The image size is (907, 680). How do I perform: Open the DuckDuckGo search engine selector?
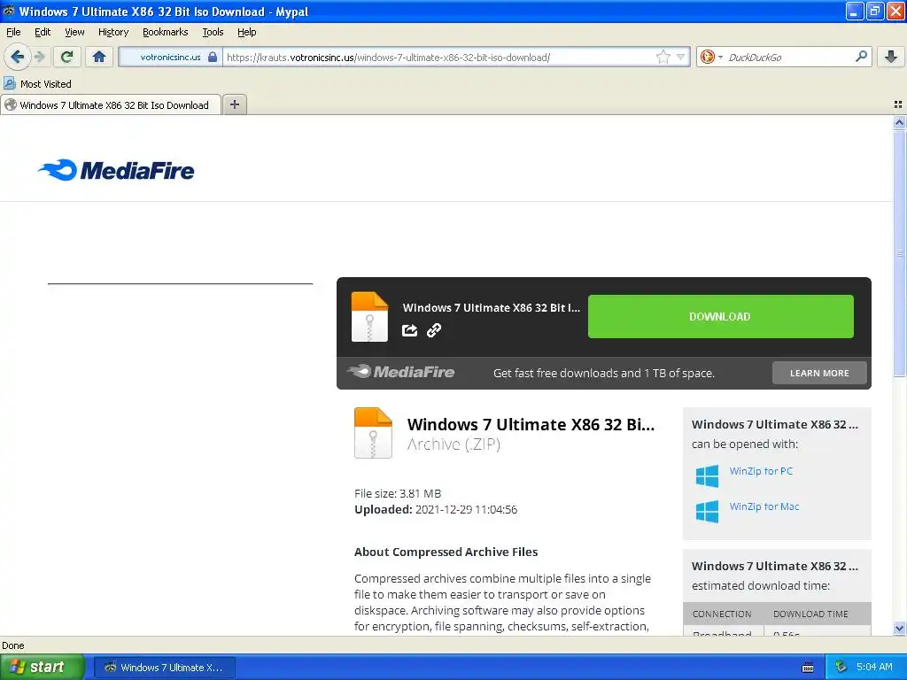(x=711, y=57)
